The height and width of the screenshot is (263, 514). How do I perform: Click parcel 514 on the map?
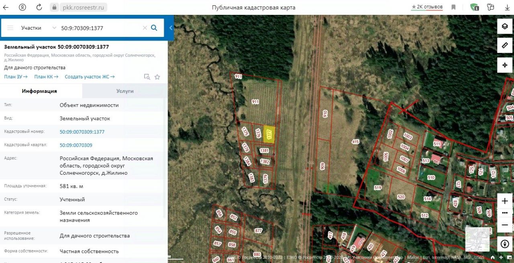427,199
